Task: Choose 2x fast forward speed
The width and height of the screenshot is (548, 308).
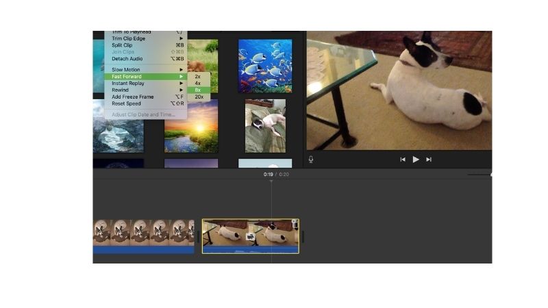Action: tap(198, 76)
